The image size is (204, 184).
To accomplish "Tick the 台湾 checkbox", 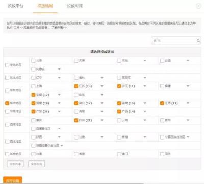I will pos(33,154).
